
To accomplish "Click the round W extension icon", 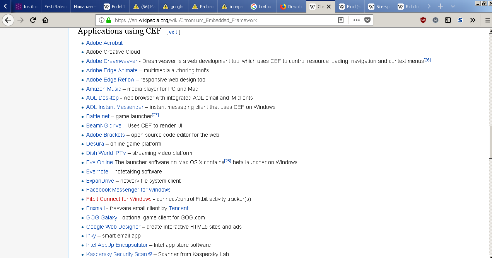I will click(x=436, y=20).
